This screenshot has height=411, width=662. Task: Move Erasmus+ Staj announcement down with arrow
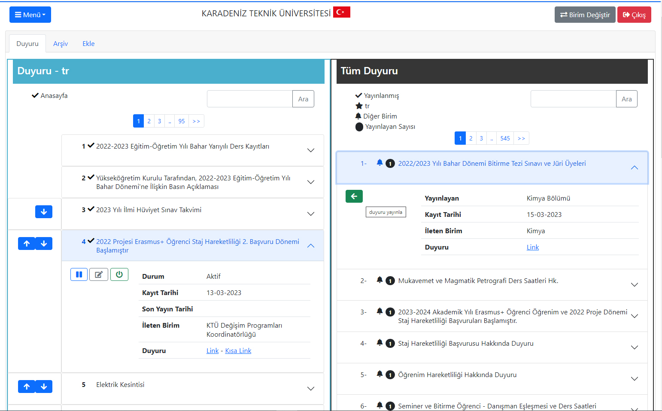tap(44, 244)
